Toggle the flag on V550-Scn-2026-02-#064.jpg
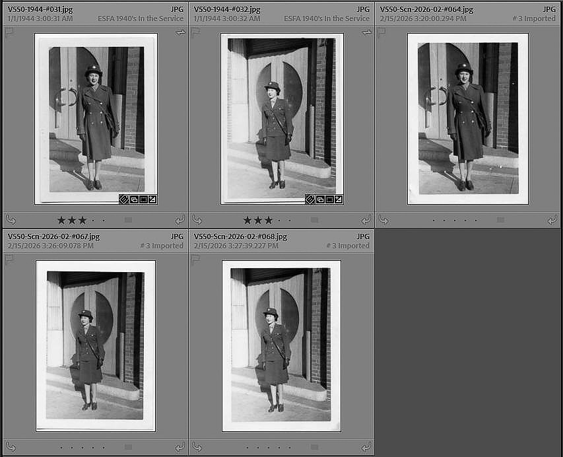 coord(381,33)
